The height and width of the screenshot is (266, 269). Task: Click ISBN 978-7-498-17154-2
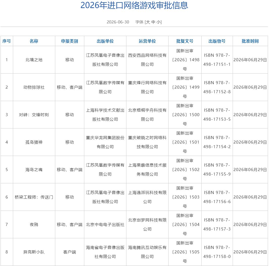pos(217,142)
